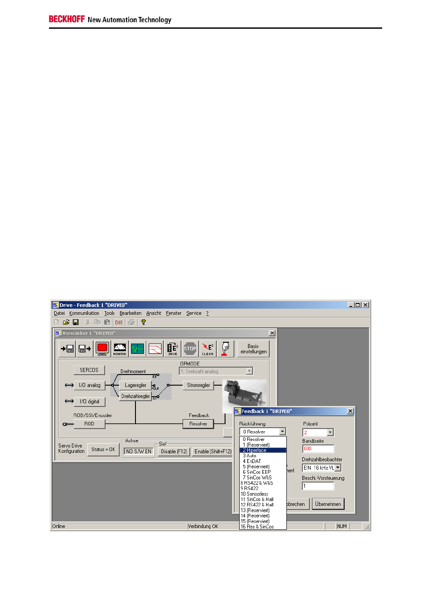The height and width of the screenshot is (597, 421).
Task: Select '16 Res & SinCos' in the list
Action: [x=263, y=527]
